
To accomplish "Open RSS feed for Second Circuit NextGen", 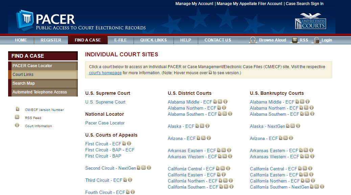I will (x=144, y=168).
